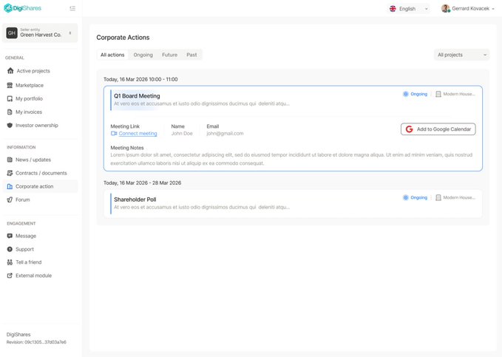
Task: Open the All projects filter dropdown
Action: tap(461, 55)
